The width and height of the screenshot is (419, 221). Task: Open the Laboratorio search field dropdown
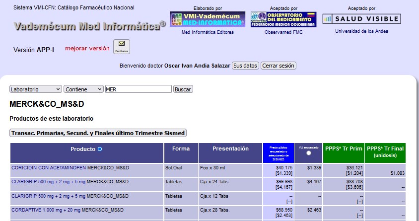(x=36, y=89)
